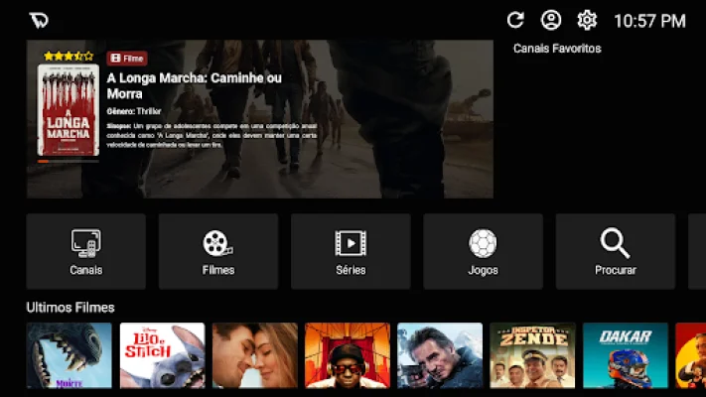Open settings gear icon

pyautogui.click(x=587, y=20)
